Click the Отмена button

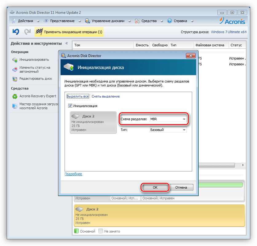(181, 187)
